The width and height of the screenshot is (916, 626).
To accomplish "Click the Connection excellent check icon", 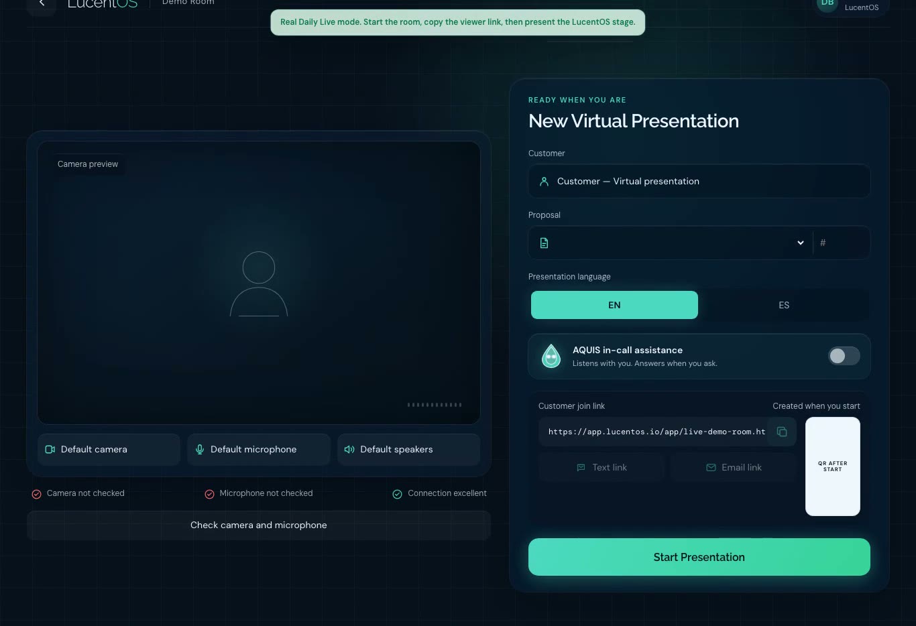I will pos(397,494).
